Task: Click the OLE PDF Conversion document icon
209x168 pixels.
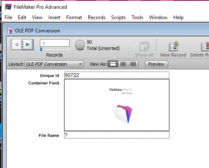Action: coord(10,30)
